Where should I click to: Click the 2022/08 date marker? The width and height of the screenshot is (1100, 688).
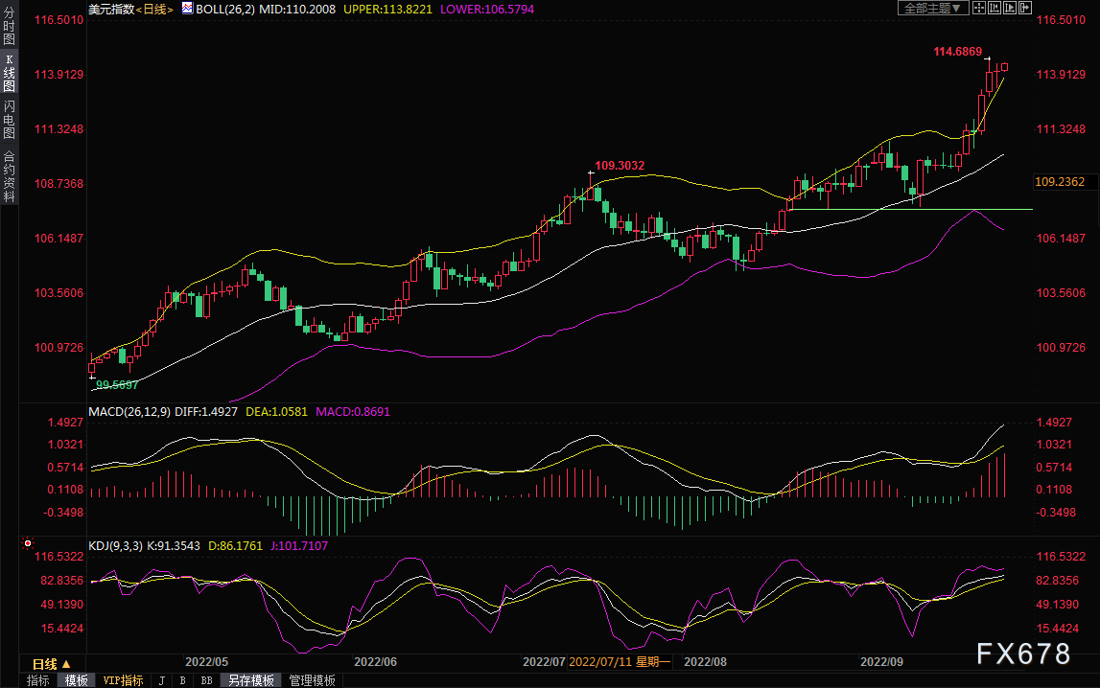click(705, 661)
